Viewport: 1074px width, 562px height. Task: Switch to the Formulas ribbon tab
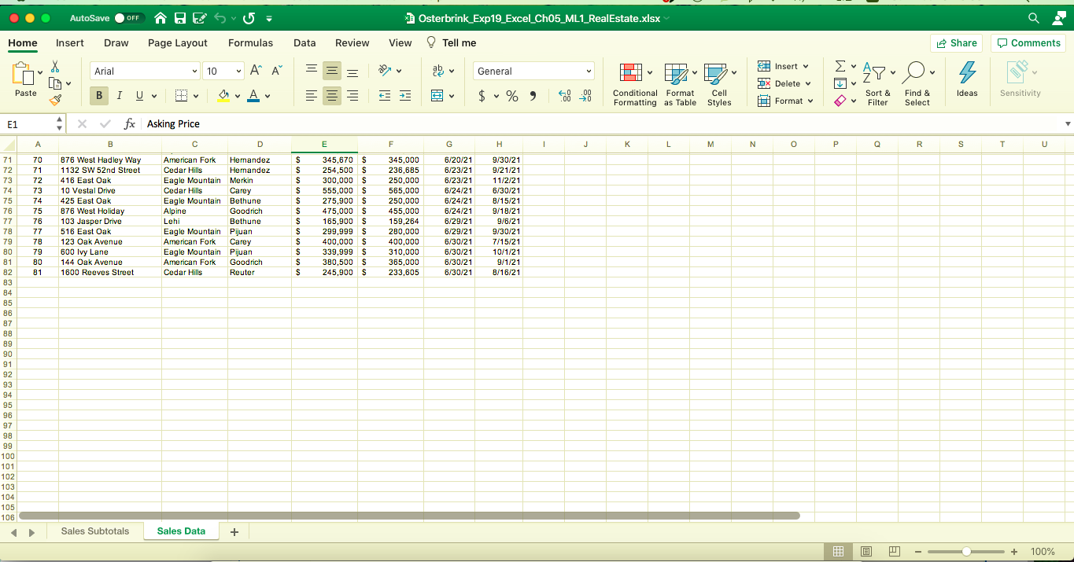[x=250, y=43]
